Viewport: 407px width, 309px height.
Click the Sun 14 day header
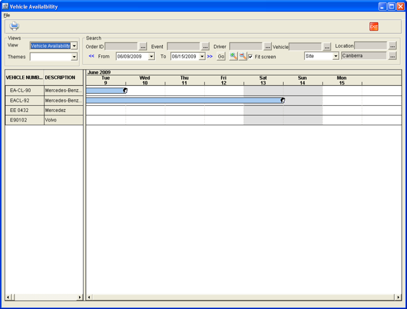tap(303, 80)
